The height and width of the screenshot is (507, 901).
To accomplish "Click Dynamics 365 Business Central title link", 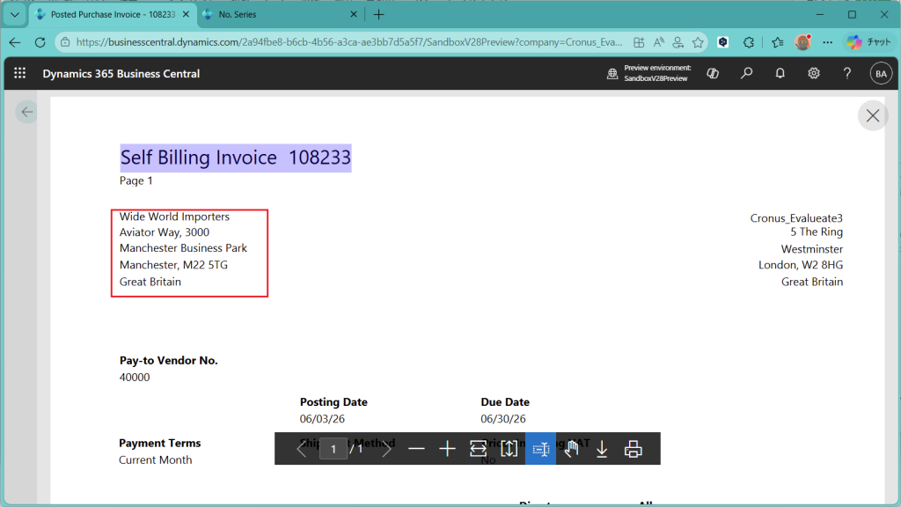I will (121, 74).
